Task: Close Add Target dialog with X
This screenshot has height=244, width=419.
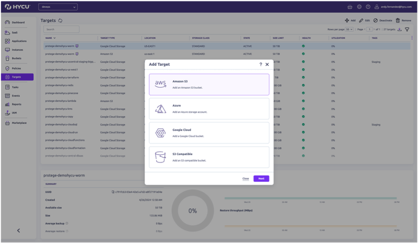Action: click(x=267, y=64)
